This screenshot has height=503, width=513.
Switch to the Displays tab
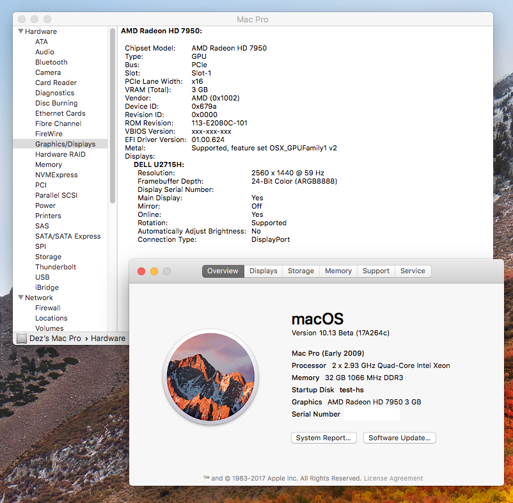click(264, 271)
